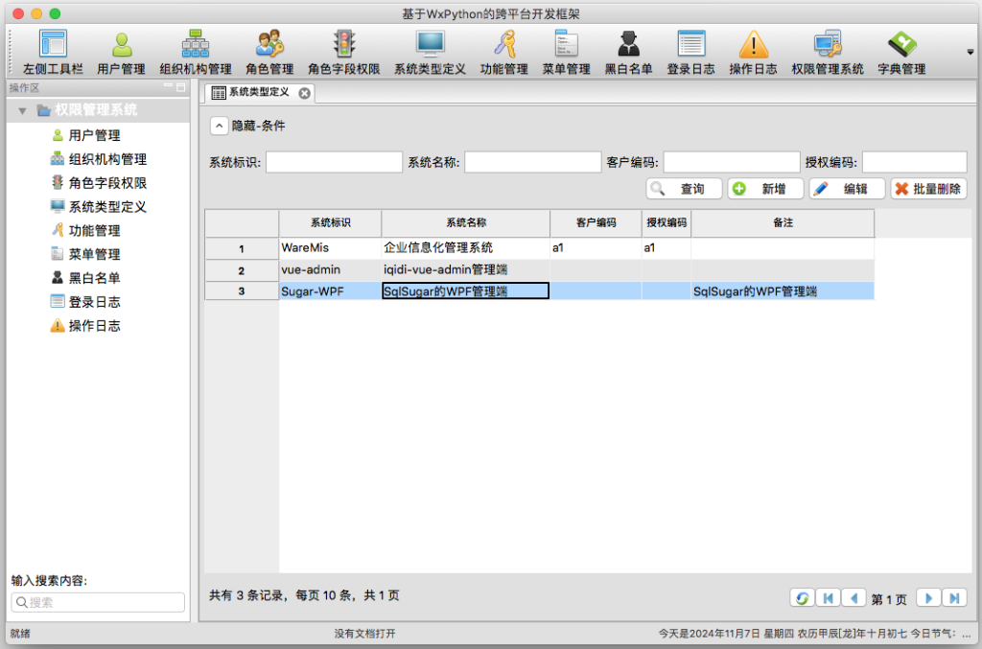Open 系统类型定义 monitor icon in toolbar
This screenshot has width=982, height=649.
pos(431,52)
